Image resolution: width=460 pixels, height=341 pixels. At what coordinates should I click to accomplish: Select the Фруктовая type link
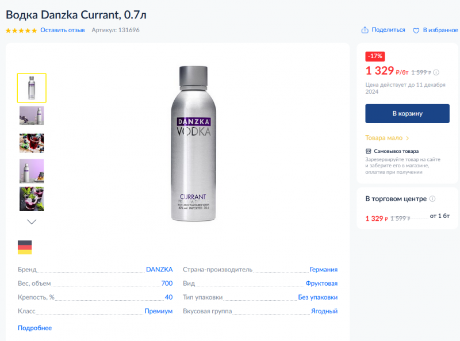click(x=321, y=283)
